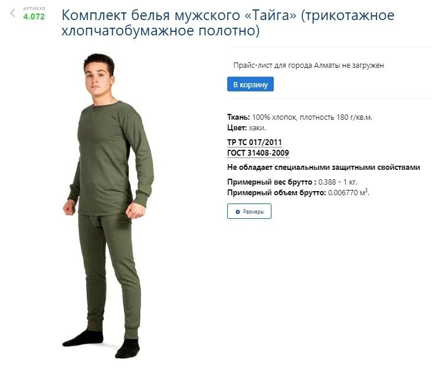Click the back chevron arrow near article number
The image size is (432, 371).
click(12, 13)
